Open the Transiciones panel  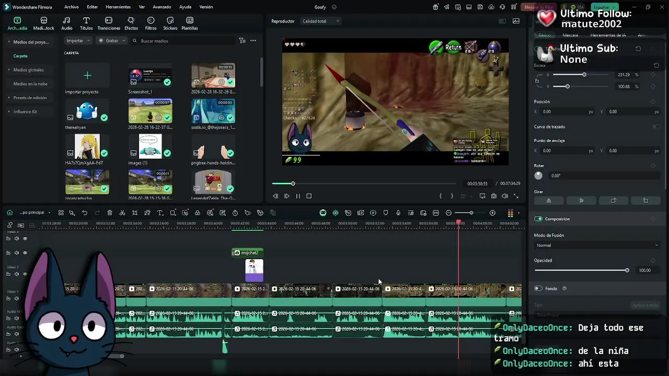pos(109,23)
